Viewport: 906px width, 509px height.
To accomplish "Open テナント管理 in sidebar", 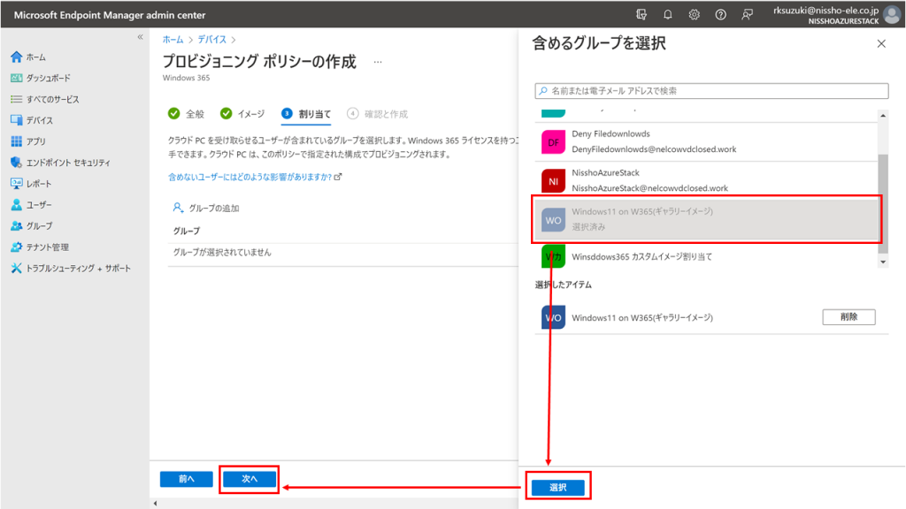I will pyautogui.click(x=40, y=247).
